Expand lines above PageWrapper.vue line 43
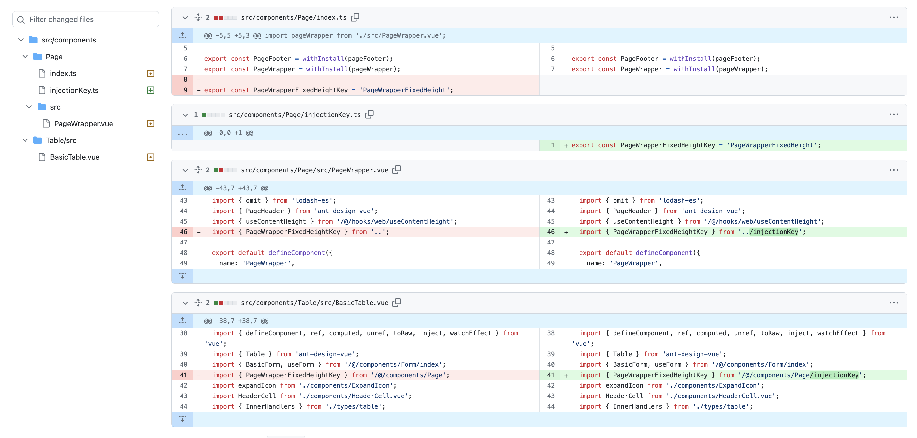 pos(182,188)
